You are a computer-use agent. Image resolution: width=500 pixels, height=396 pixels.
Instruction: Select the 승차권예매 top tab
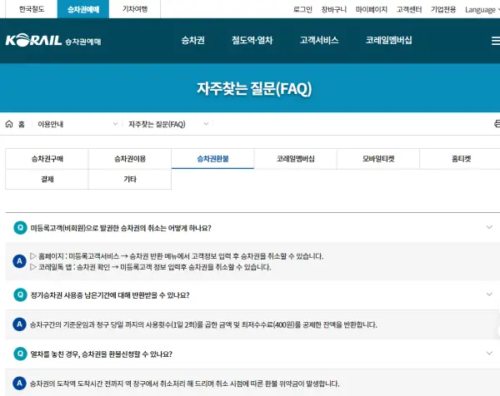pyautogui.click(x=83, y=9)
